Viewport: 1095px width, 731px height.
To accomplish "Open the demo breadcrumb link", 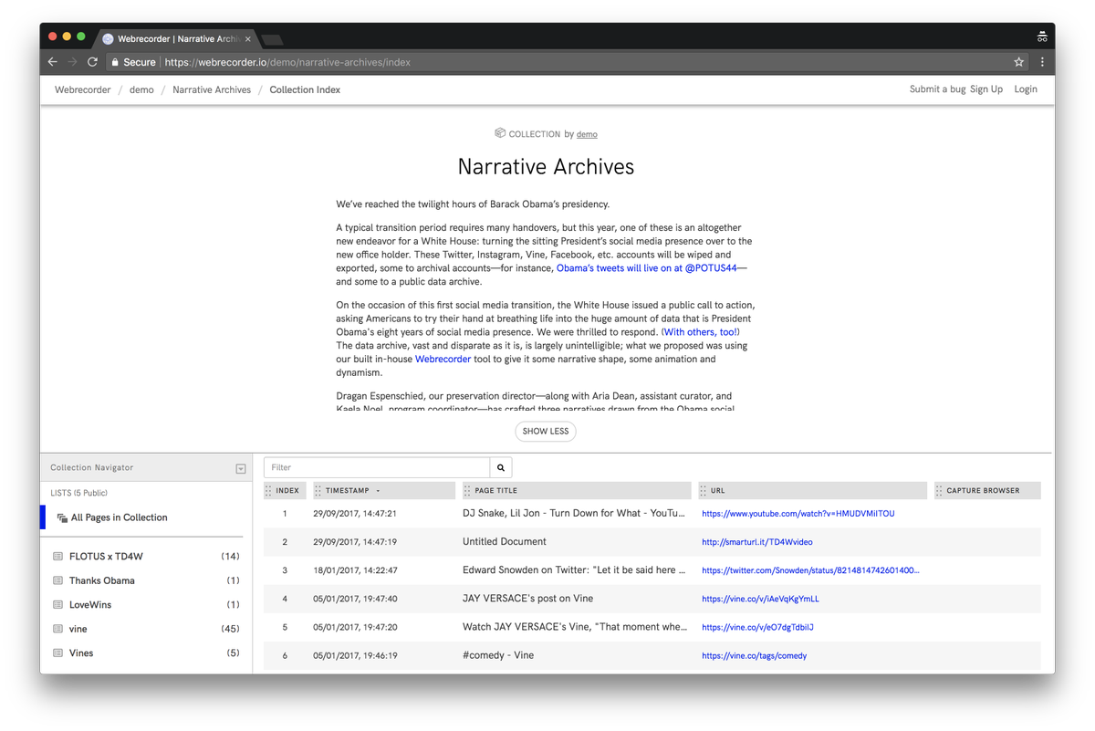I will (x=141, y=89).
